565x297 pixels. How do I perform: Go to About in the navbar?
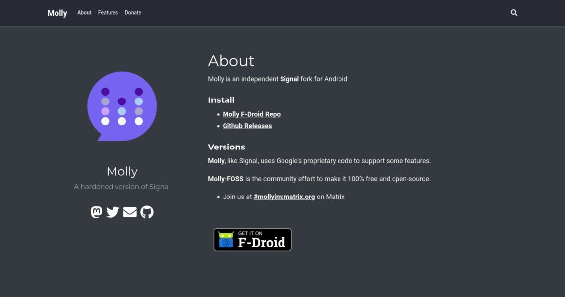click(x=84, y=13)
